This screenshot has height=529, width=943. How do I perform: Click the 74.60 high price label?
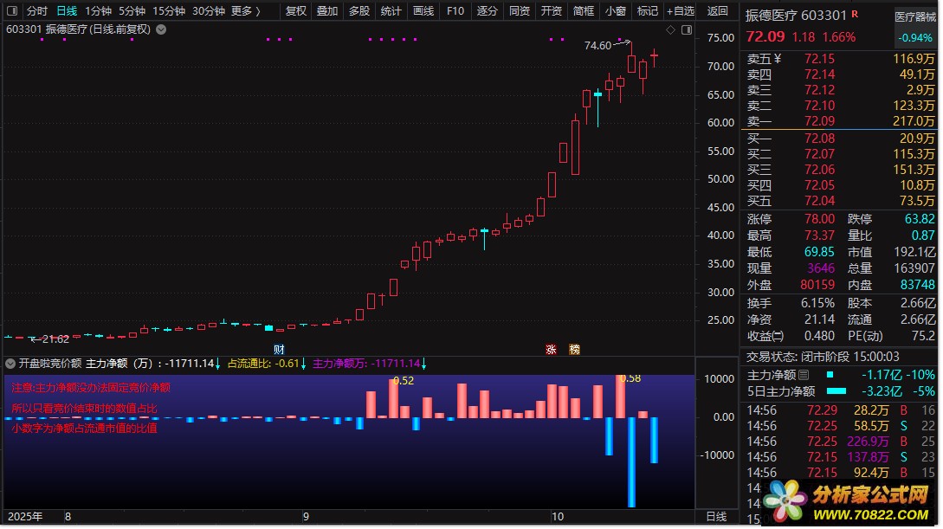pyautogui.click(x=597, y=46)
